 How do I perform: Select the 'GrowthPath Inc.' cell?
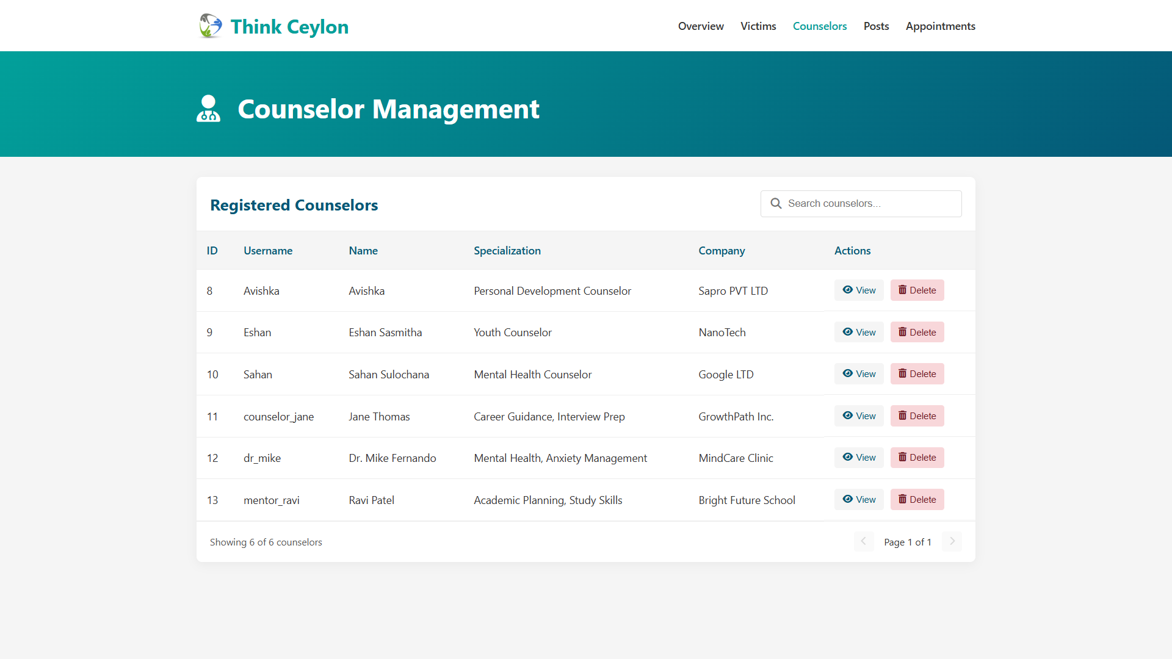tap(736, 417)
